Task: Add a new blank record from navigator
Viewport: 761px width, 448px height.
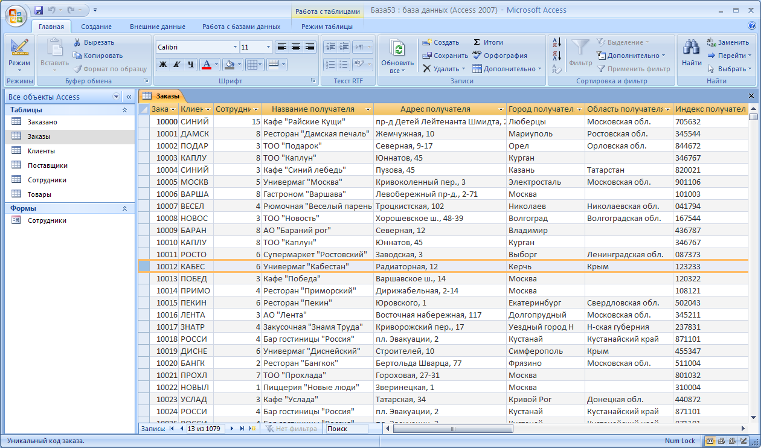Action: point(252,429)
